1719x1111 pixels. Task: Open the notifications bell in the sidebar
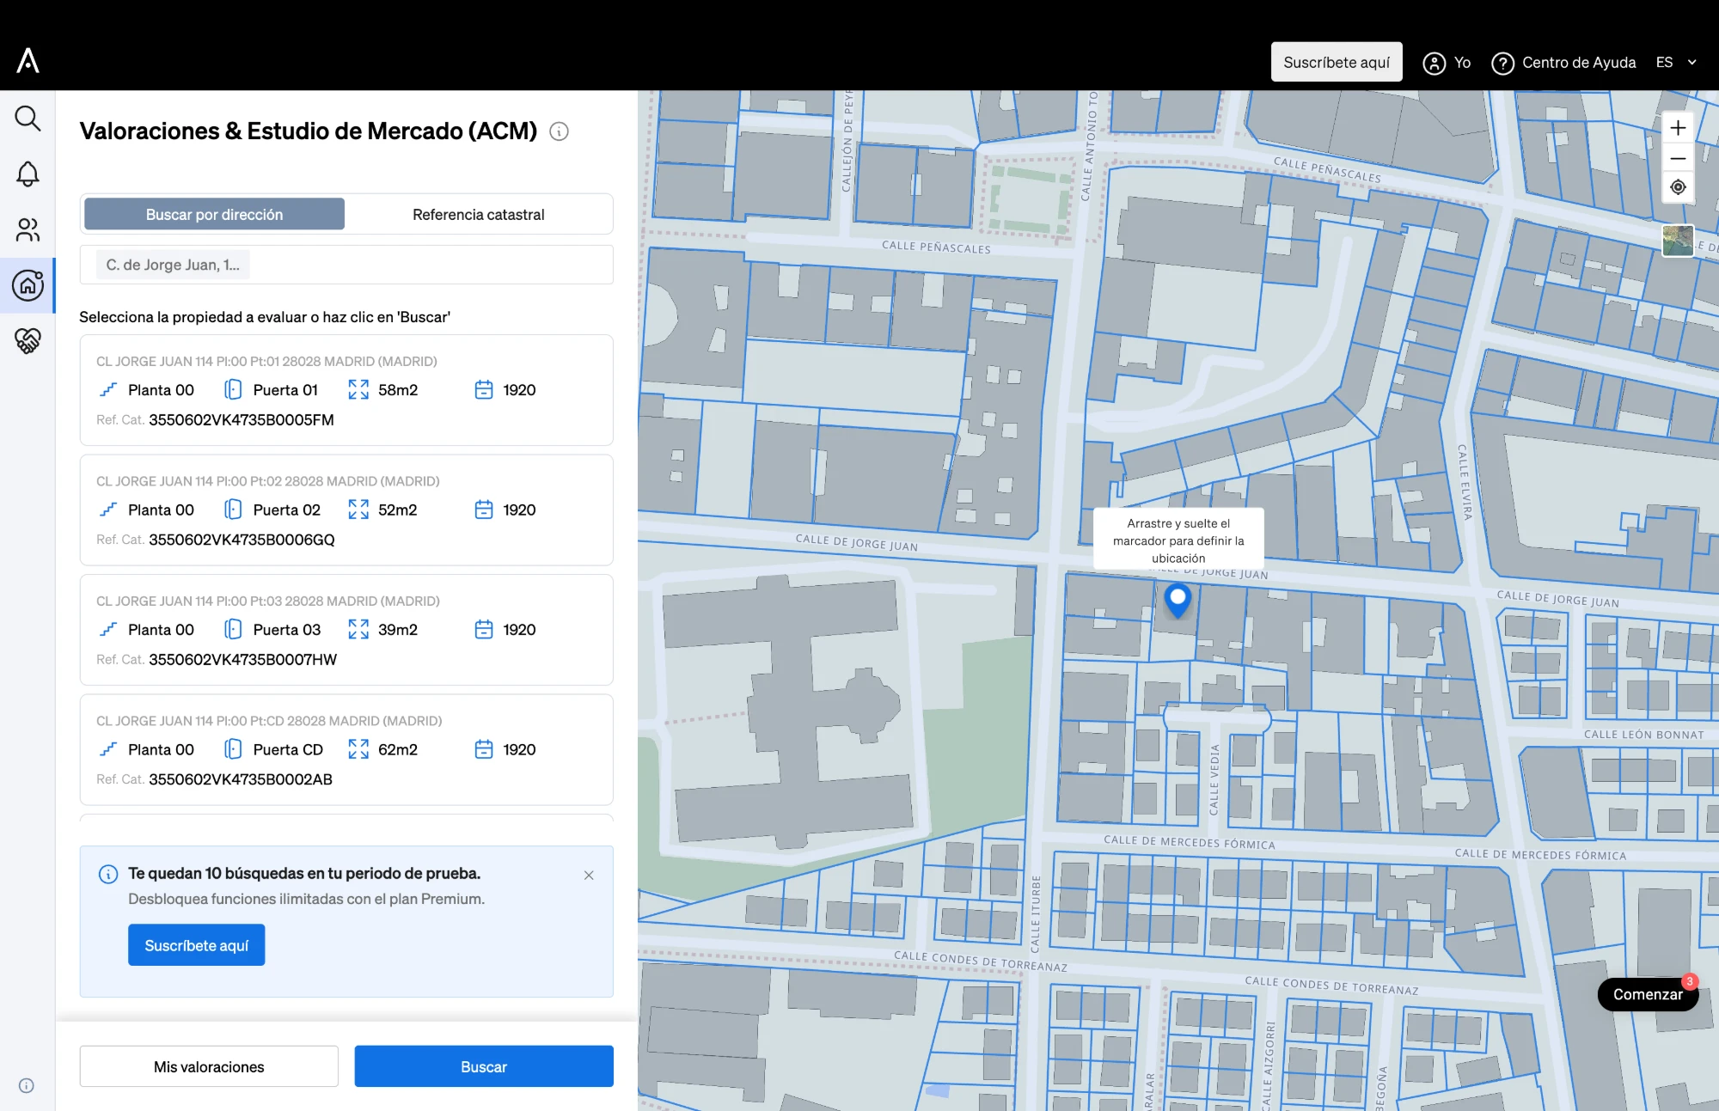(x=28, y=174)
